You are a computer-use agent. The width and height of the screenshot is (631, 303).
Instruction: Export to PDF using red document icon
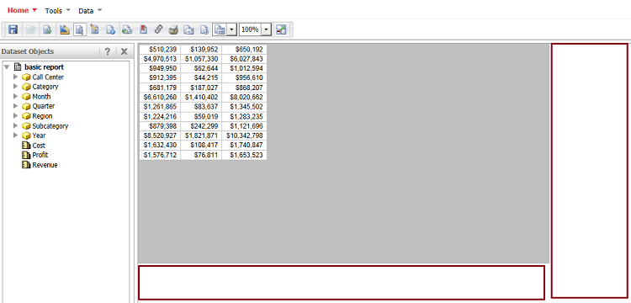(x=143, y=29)
